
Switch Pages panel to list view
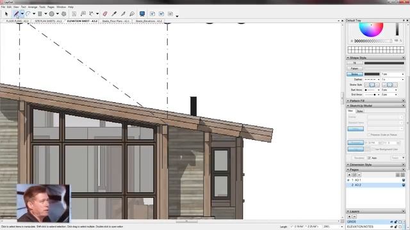398,174
